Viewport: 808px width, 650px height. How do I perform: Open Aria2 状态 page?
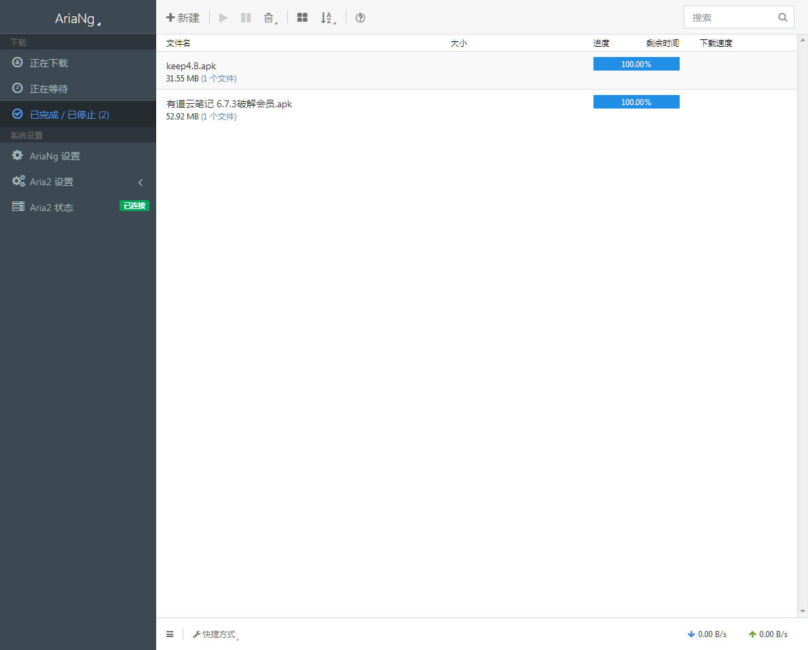78,207
